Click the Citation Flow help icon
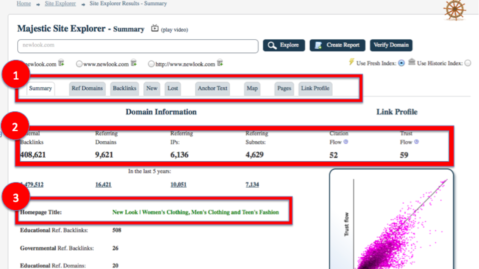 coord(346,142)
